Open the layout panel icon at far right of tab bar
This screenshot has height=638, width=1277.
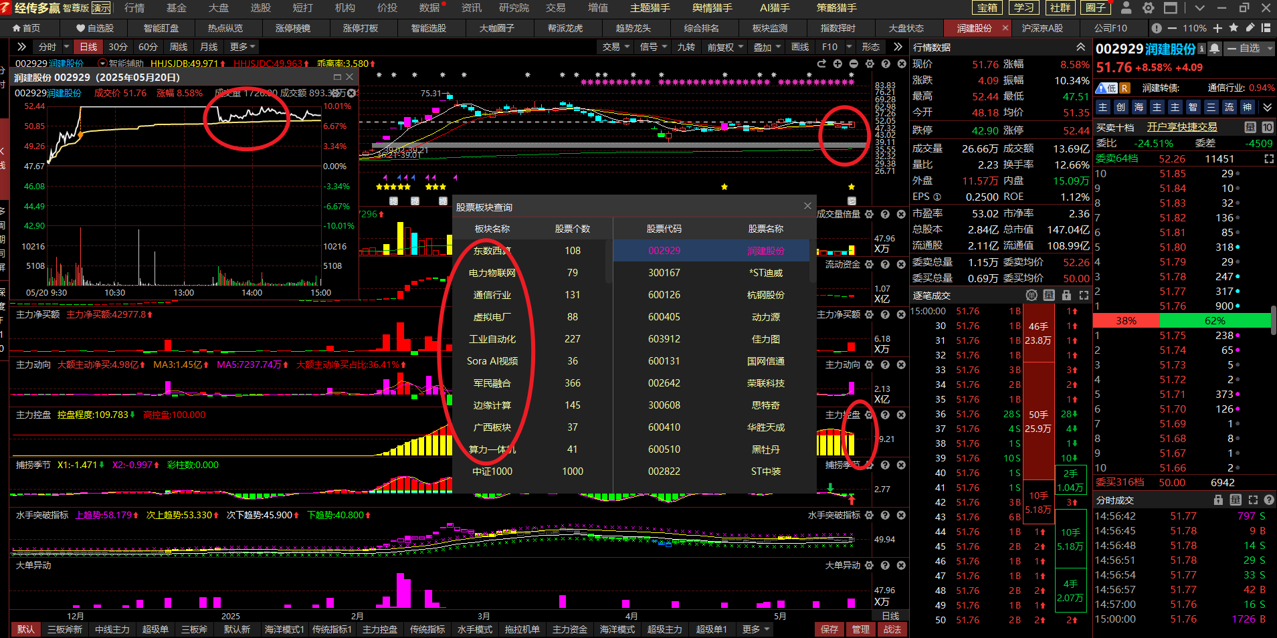pos(1266,28)
